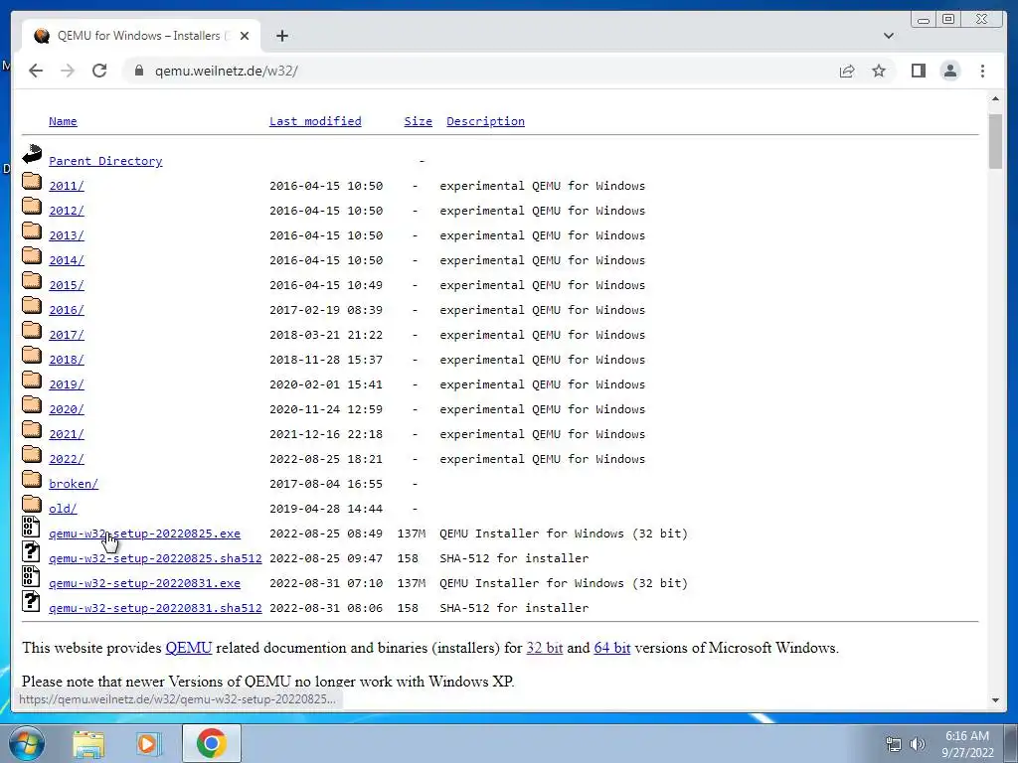Bookmark this page with star icon
The width and height of the screenshot is (1018, 763).
(x=879, y=71)
